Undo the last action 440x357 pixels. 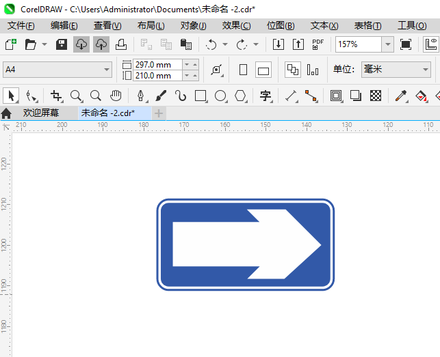coord(211,44)
